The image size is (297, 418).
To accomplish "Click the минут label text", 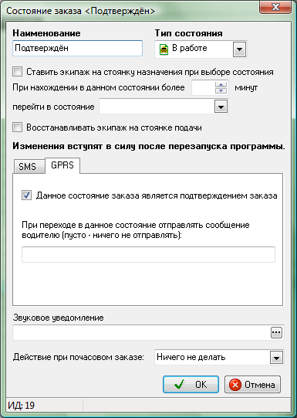I will [246, 87].
